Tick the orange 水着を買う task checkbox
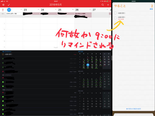The height and width of the screenshot is (116, 155). (x=3, y=54)
